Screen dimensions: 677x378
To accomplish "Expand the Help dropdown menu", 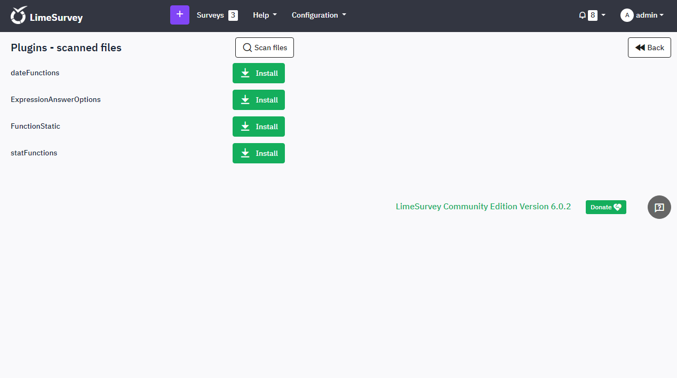I will (265, 15).
